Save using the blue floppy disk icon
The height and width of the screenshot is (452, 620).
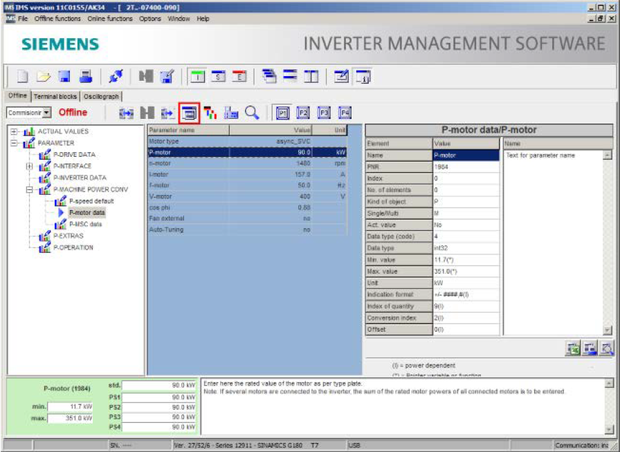click(64, 76)
